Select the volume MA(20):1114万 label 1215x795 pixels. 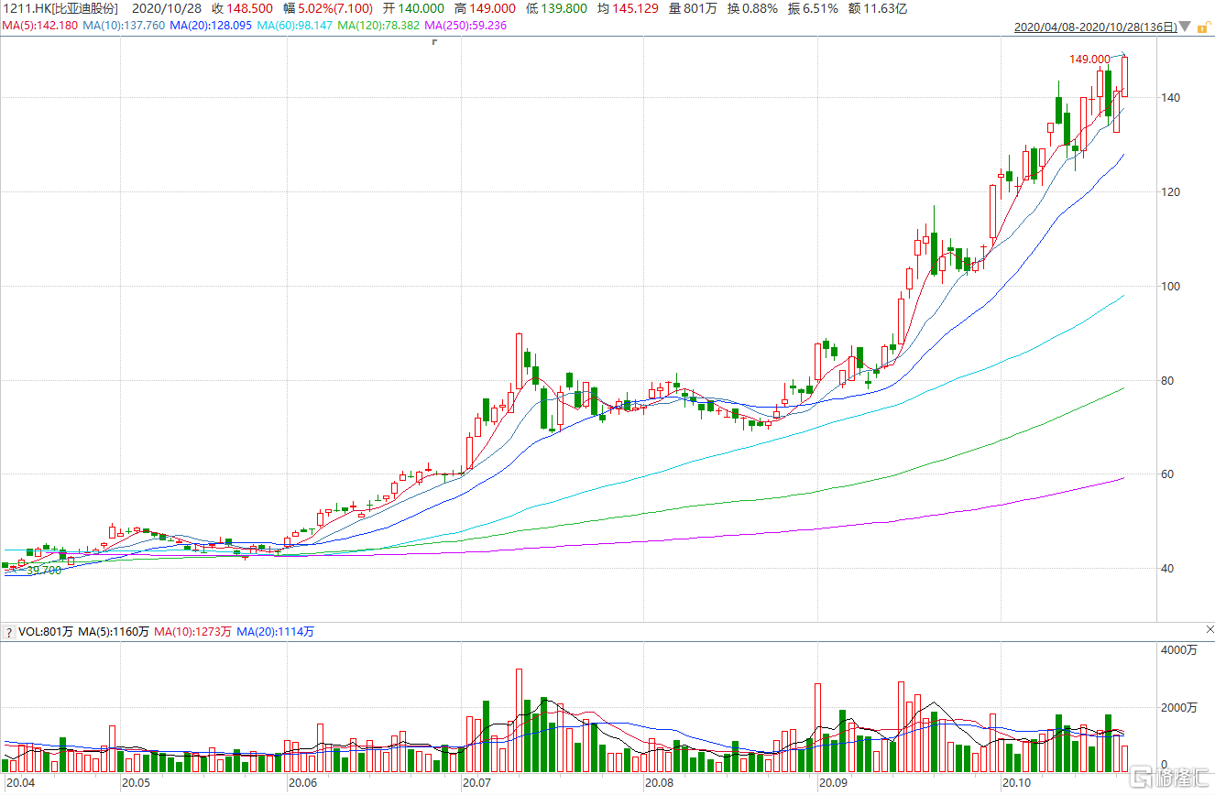276,632
